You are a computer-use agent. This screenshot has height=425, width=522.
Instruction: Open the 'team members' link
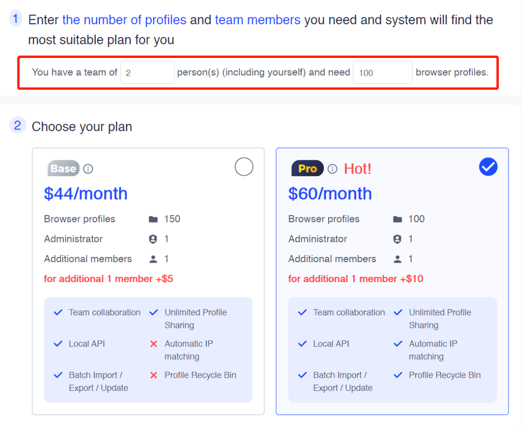point(258,20)
